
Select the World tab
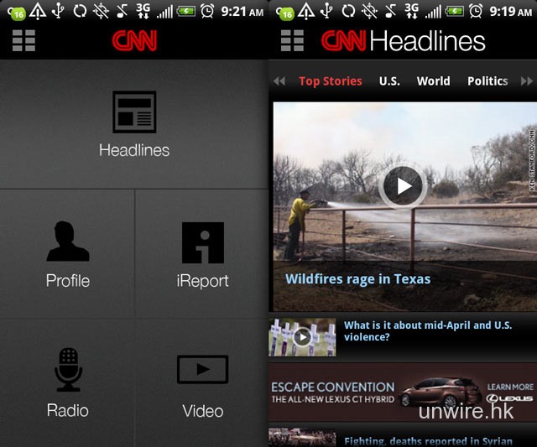coord(433,81)
